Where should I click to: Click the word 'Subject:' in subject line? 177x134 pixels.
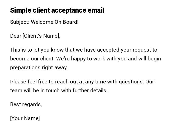point(20,22)
